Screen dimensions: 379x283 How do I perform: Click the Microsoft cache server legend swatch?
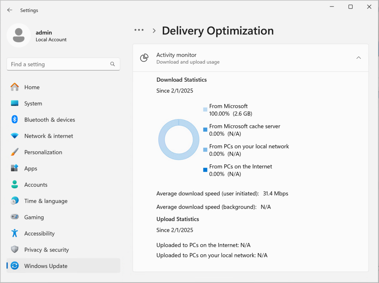tap(205, 129)
